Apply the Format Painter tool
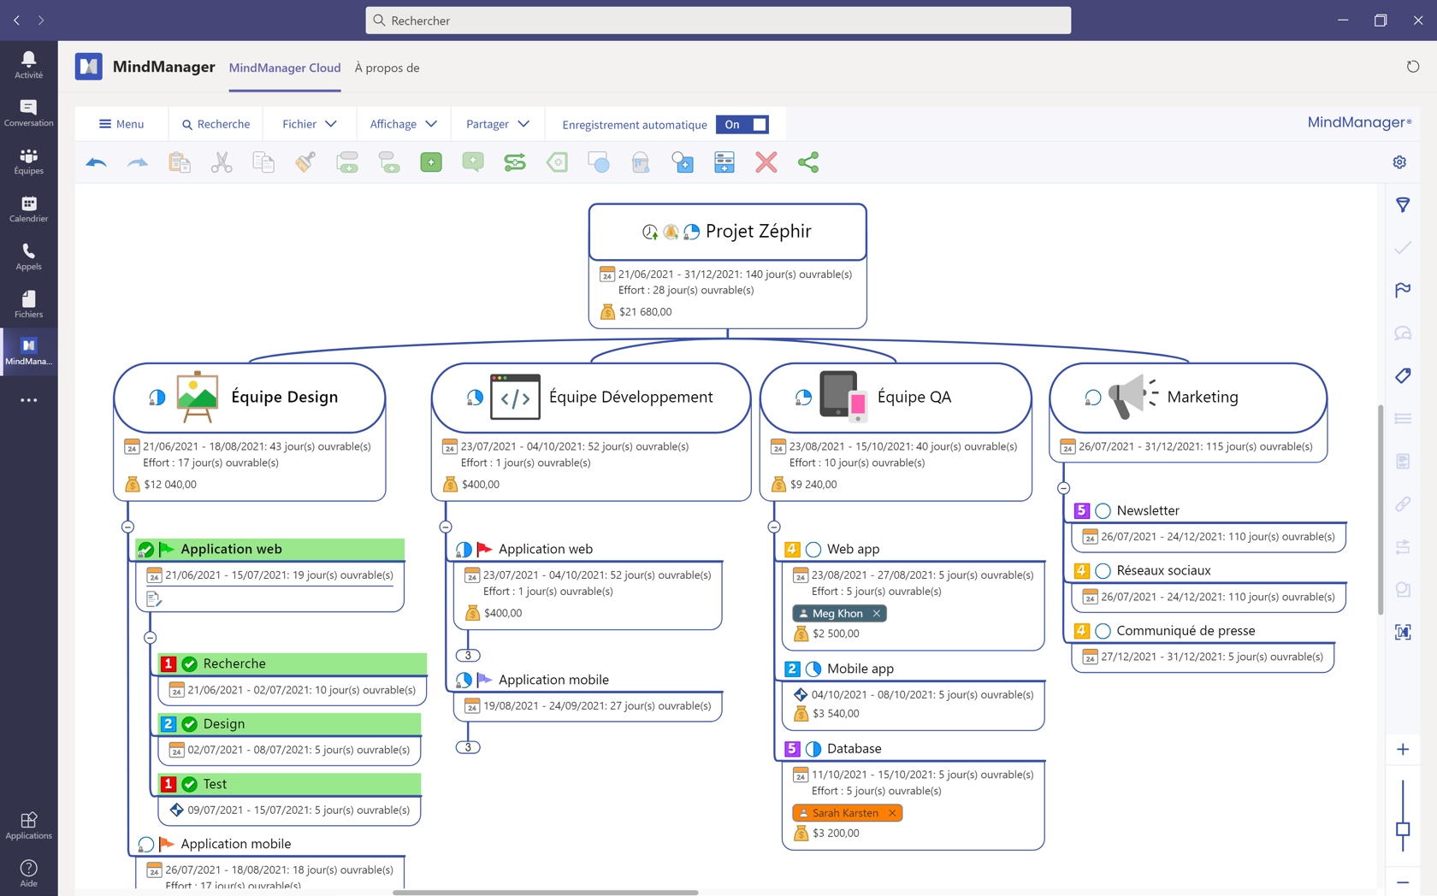Screen dimensions: 1437x896 pyautogui.click(x=305, y=162)
